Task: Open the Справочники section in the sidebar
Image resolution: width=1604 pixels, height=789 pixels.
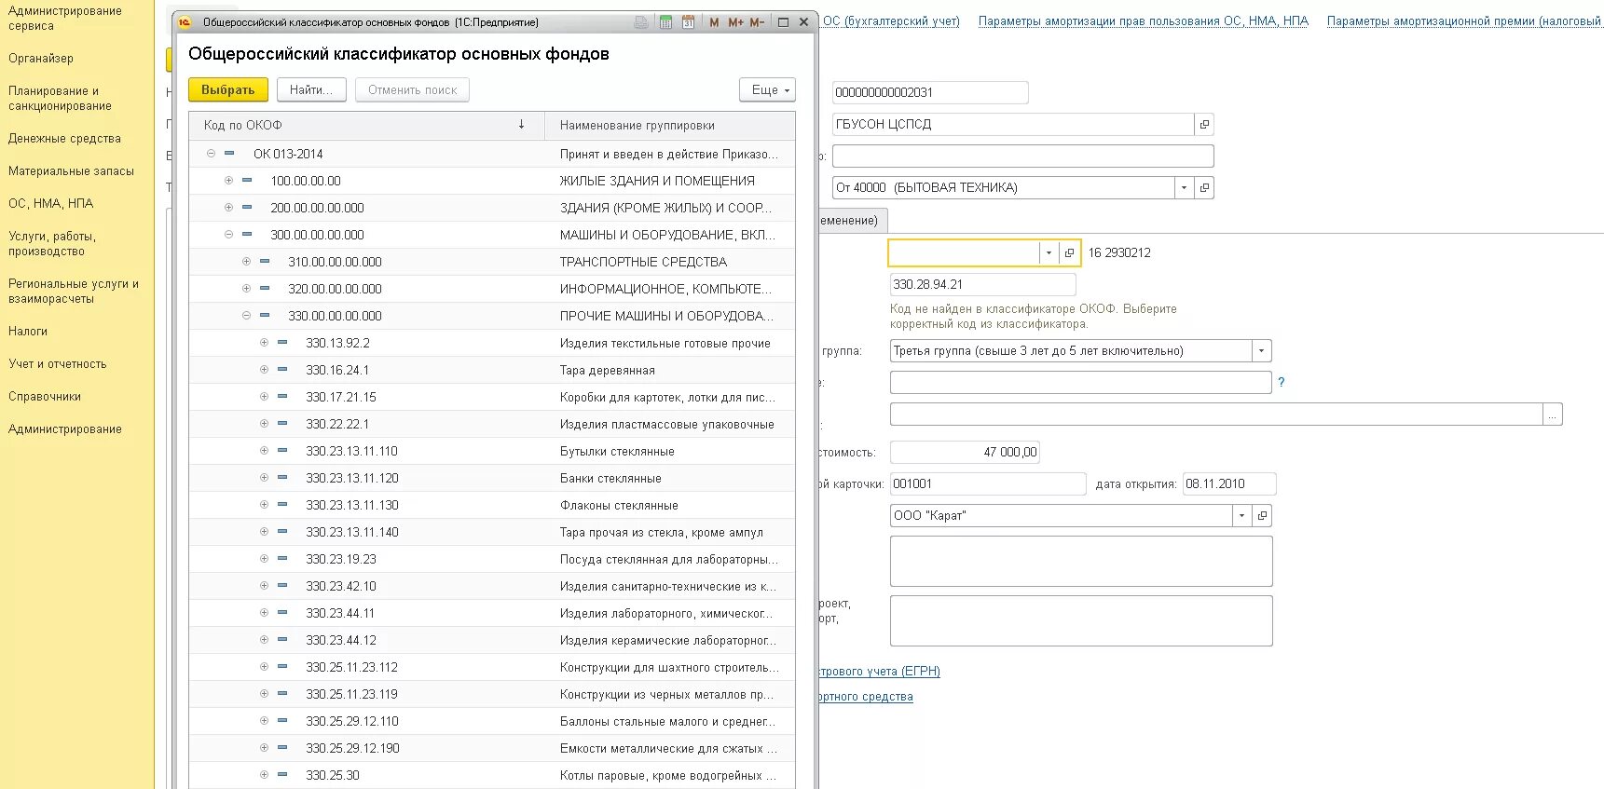Action: click(45, 397)
